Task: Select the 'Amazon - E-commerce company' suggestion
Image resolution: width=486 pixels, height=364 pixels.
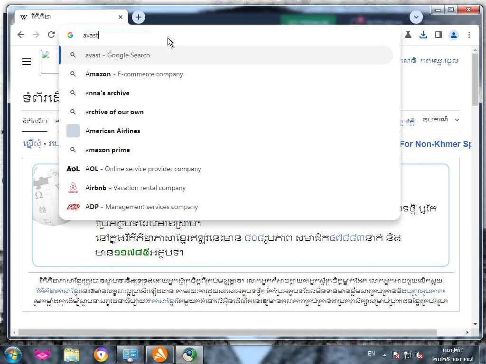Action: [x=226, y=74]
